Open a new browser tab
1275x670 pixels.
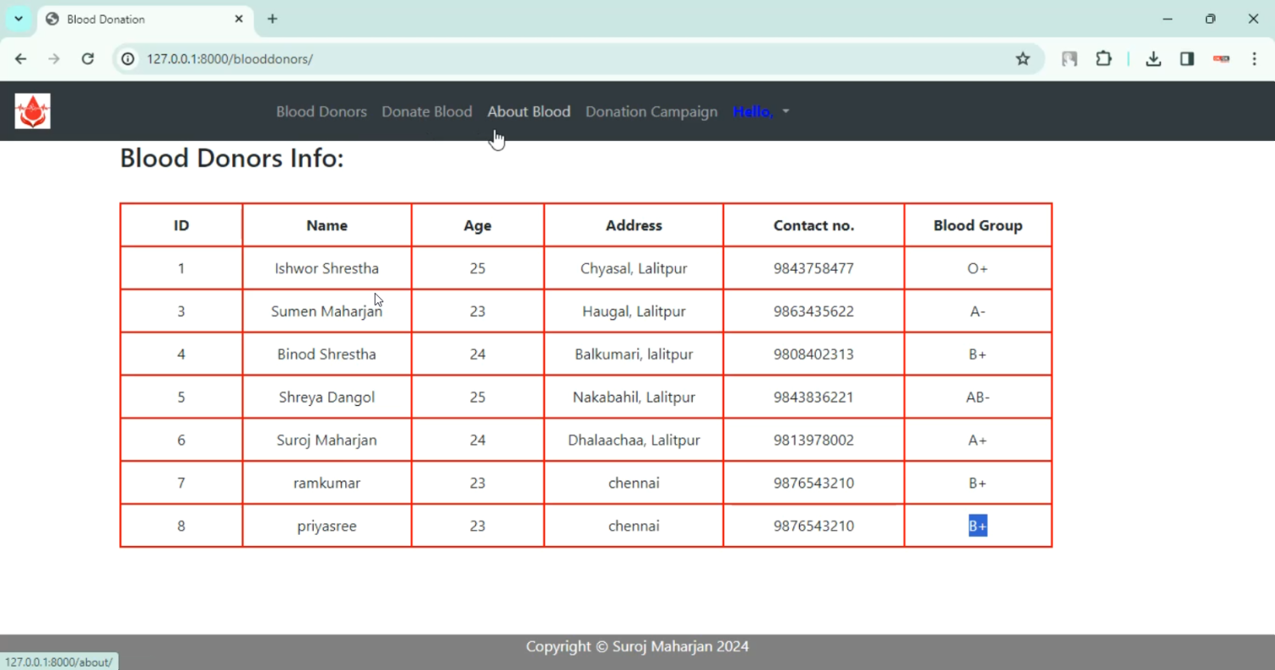[272, 19]
